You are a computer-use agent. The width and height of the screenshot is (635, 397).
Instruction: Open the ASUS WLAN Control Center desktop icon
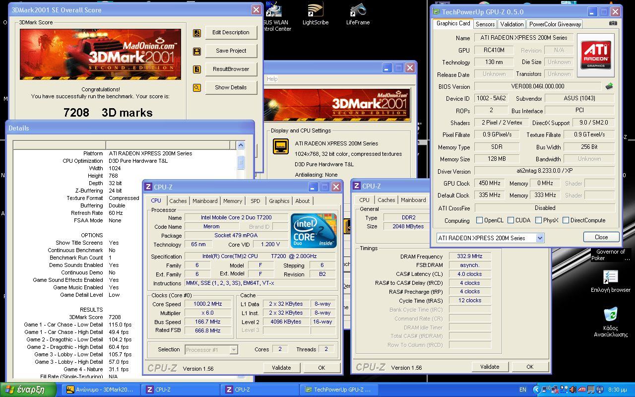(274, 16)
